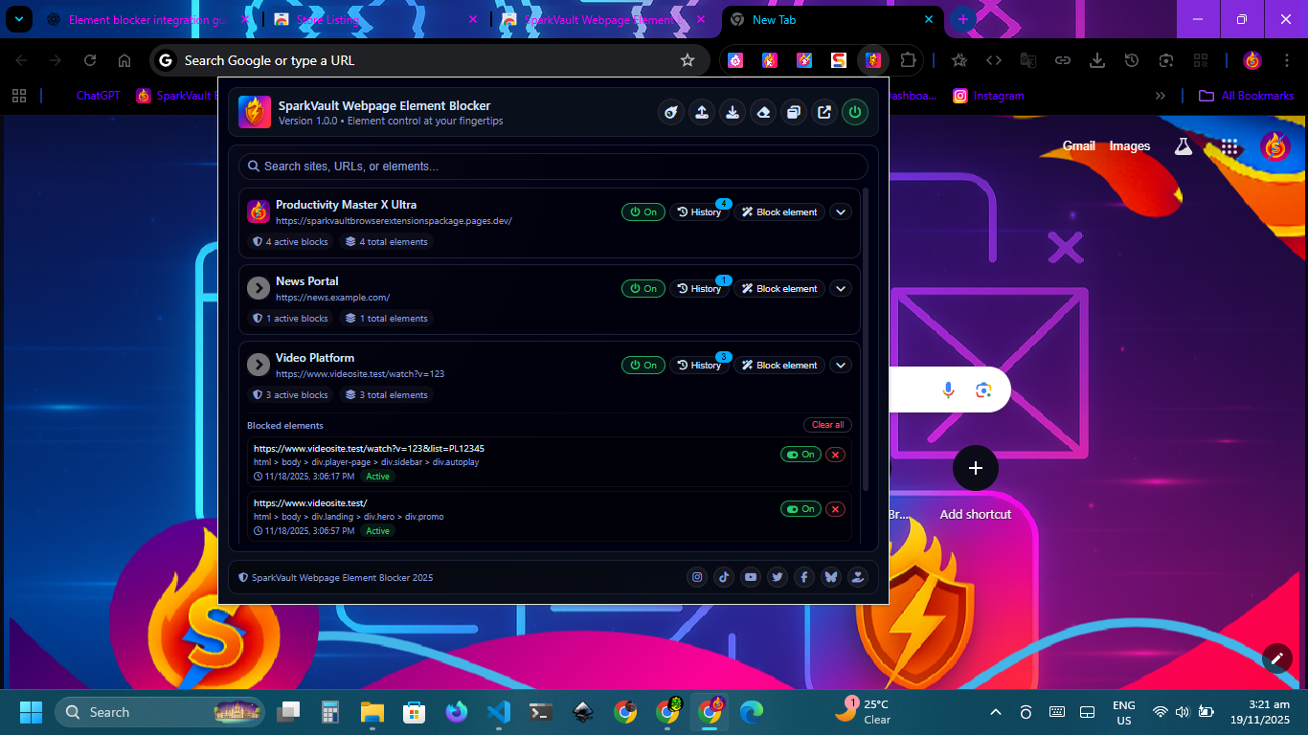Click the donate hand-heart footer icon
The width and height of the screenshot is (1308, 735).
[857, 577]
